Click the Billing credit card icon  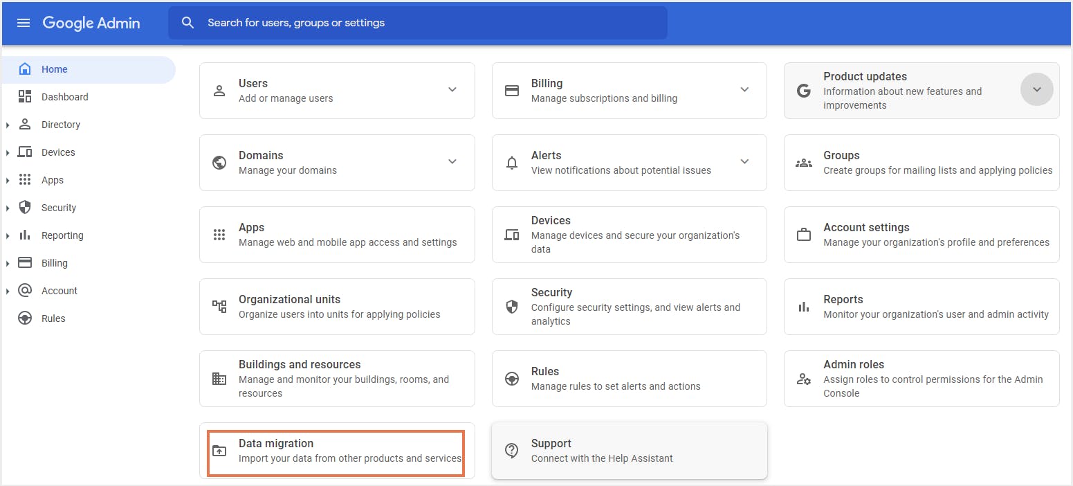pos(512,91)
